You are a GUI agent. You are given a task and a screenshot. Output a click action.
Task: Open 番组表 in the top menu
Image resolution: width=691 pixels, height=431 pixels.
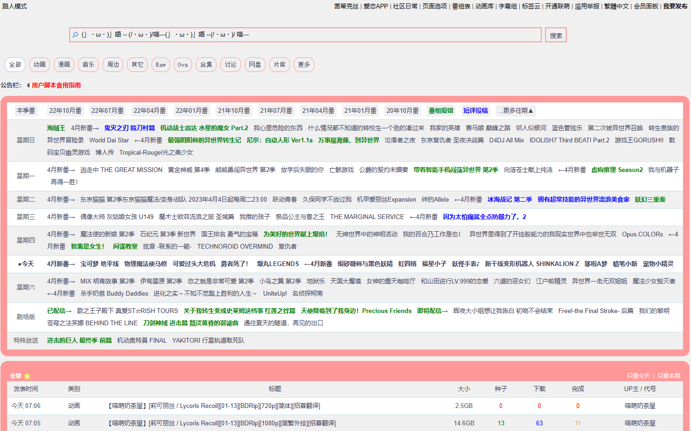pyautogui.click(x=461, y=6)
